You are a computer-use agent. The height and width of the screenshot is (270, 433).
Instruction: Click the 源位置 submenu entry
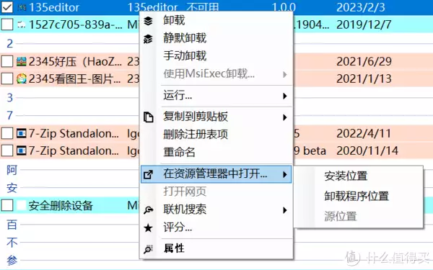point(340,216)
